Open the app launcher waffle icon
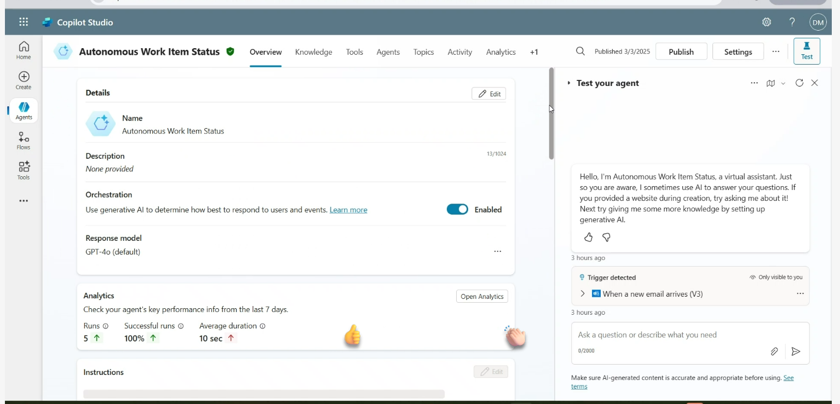The image size is (840, 404). pyautogui.click(x=24, y=22)
